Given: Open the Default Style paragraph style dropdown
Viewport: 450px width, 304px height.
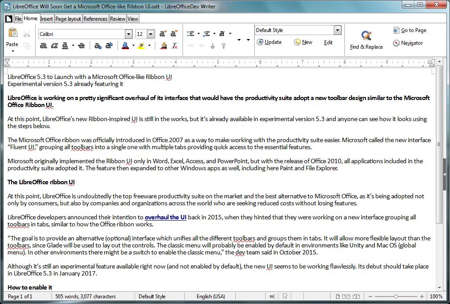Looking at the screenshot, I should (x=338, y=30).
